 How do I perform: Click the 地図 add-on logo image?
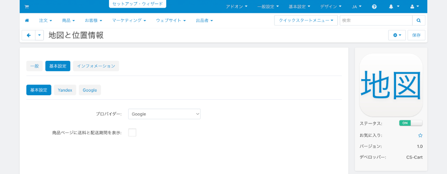pyautogui.click(x=391, y=85)
